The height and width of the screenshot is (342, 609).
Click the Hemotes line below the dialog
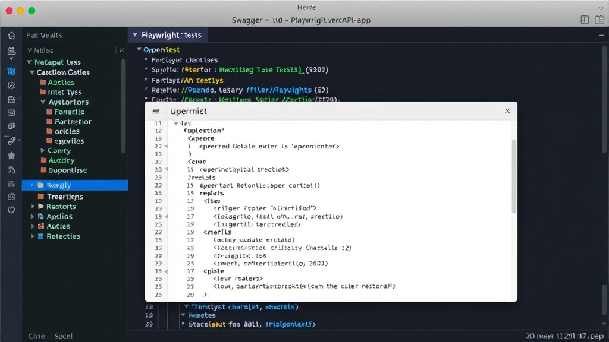(x=202, y=315)
